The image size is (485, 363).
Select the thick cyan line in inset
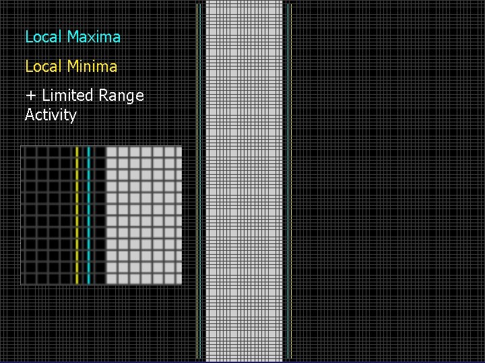click(89, 215)
